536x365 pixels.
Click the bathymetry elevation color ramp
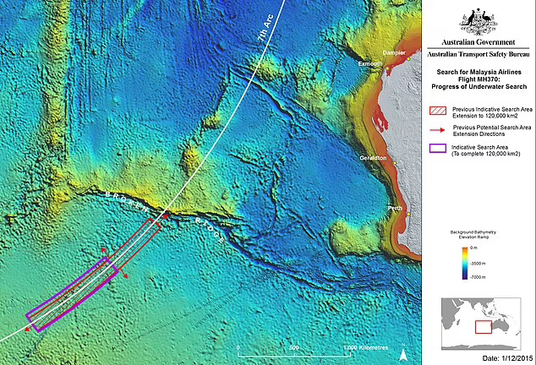pyautogui.click(x=451, y=258)
